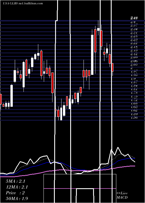Click the 1.56 price axis label
The image size is (145, 203).
click(134, 117)
